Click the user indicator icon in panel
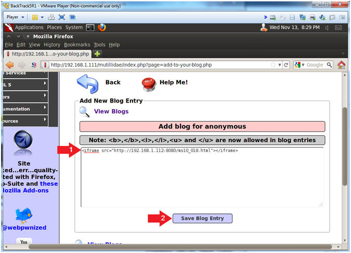 pos(264,28)
